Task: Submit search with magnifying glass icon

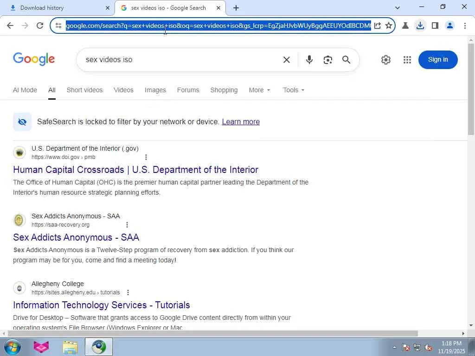Action: tap(346, 60)
